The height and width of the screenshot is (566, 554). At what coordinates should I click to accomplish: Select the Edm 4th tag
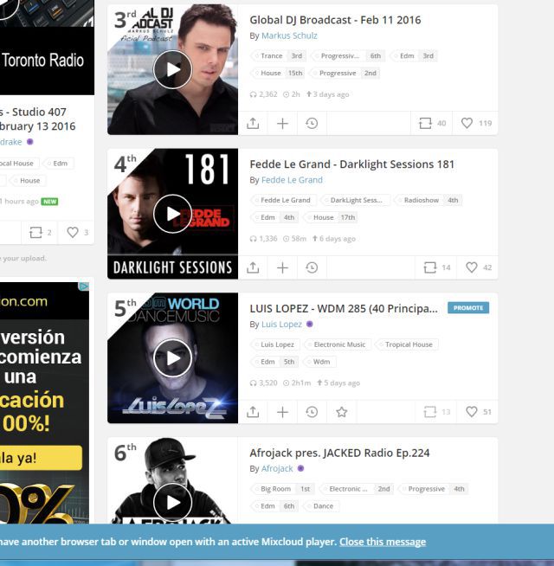274,218
